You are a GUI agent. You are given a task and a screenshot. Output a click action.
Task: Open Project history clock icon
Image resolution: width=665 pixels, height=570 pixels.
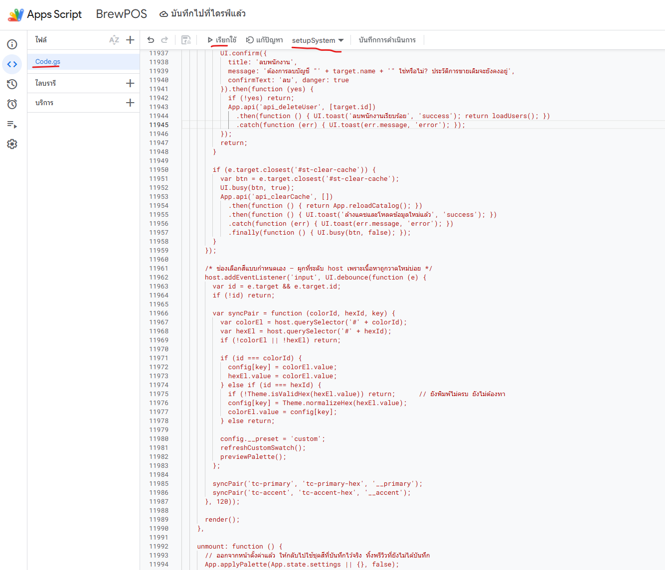[12, 84]
